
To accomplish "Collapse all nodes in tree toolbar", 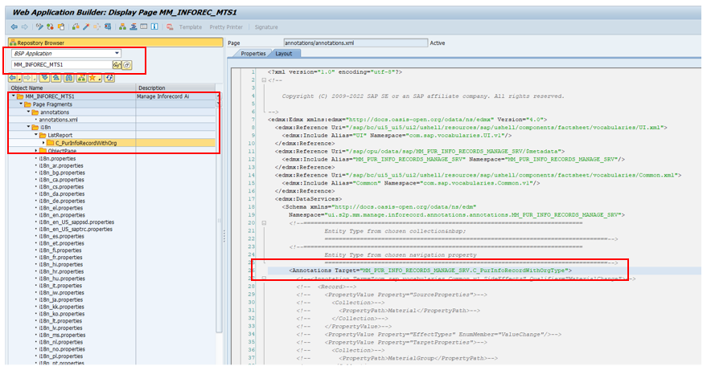I will click(56, 78).
